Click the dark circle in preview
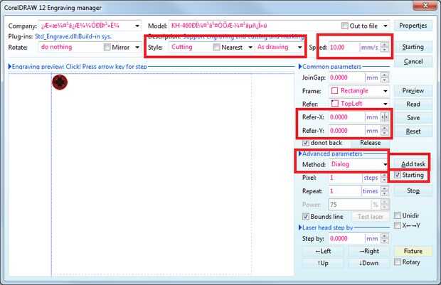The width and height of the screenshot is (441, 285). pos(60,82)
